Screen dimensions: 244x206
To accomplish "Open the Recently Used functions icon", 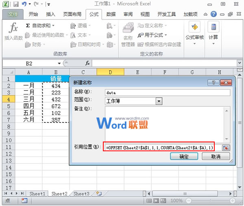I will (x=27, y=35).
